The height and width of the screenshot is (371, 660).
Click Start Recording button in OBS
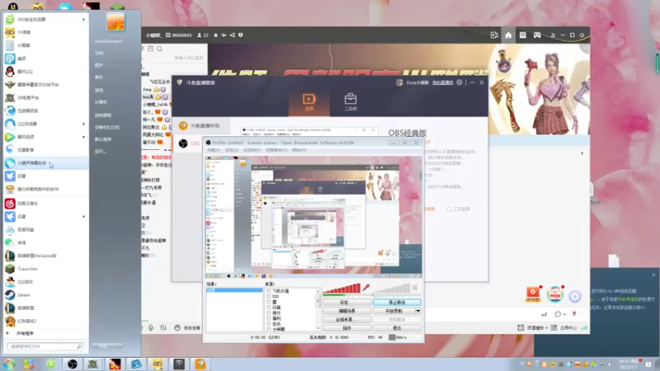394,311
